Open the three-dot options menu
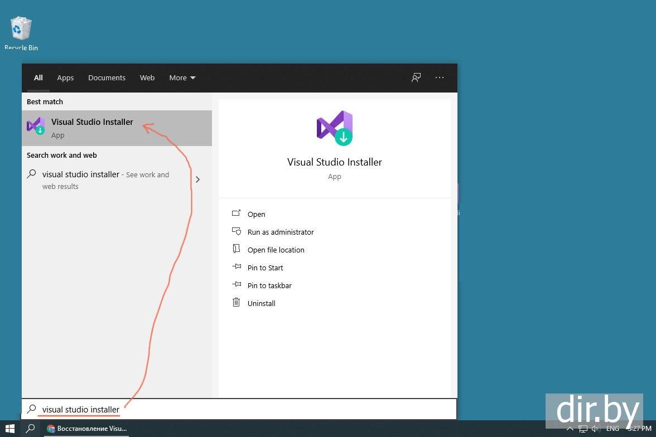The height and width of the screenshot is (437, 656). point(440,77)
